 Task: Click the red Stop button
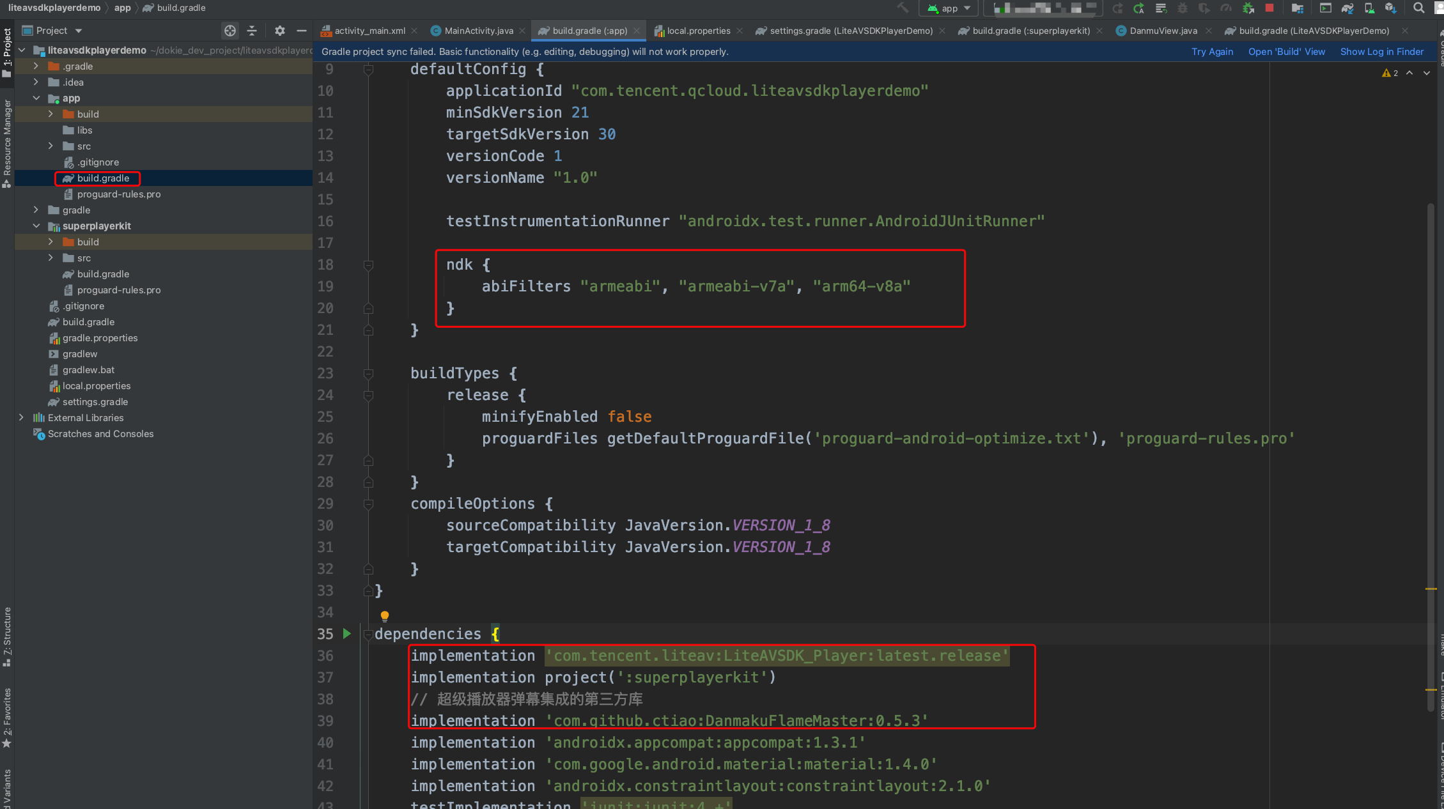click(x=1269, y=8)
